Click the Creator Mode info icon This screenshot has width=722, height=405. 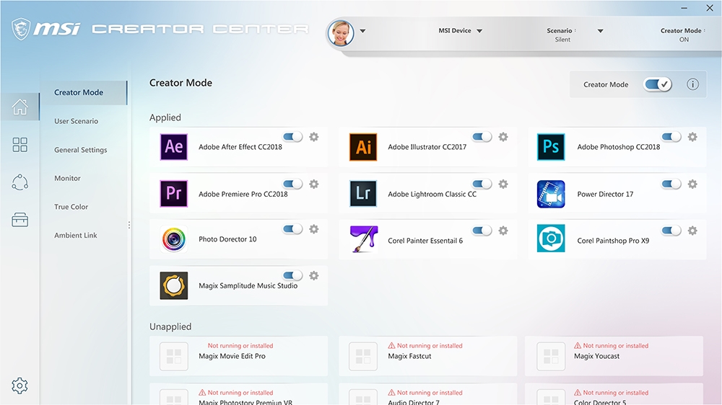click(692, 84)
